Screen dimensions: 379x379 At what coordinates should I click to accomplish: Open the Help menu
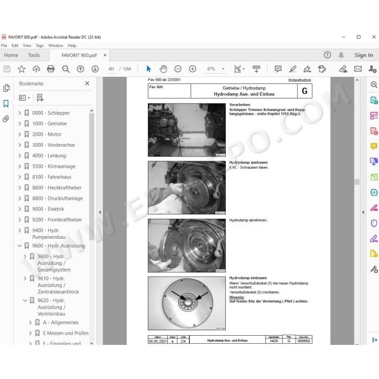click(x=72, y=45)
